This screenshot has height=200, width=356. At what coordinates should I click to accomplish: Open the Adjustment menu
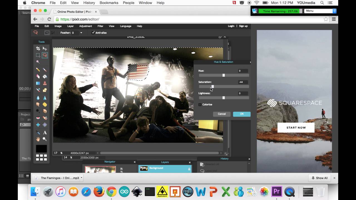click(x=85, y=26)
